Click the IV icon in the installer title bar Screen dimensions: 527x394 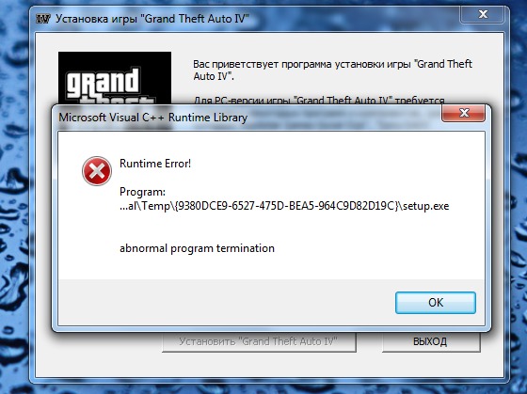[42, 19]
